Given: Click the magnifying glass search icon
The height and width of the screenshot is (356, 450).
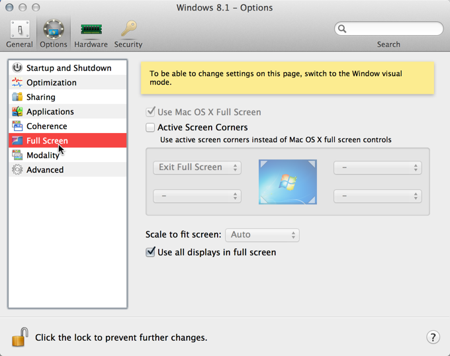Looking at the screenshot, I should click(x=342, y=28).
